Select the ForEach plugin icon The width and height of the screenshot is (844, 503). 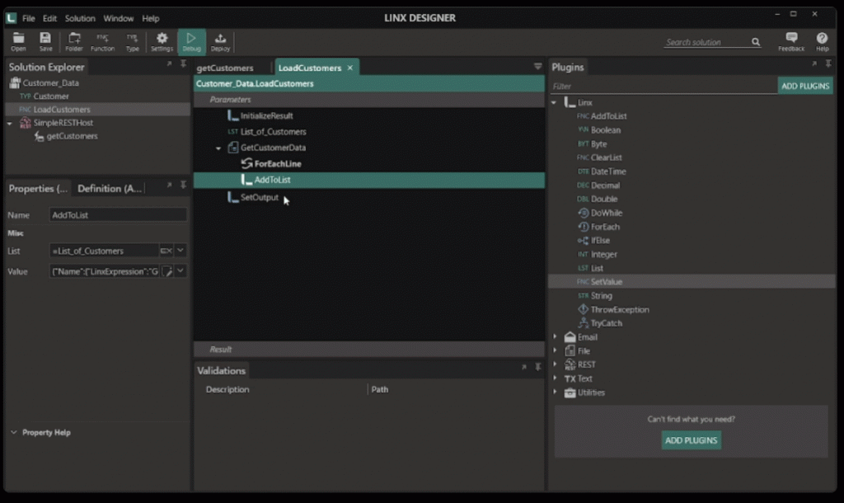point(583,227)
